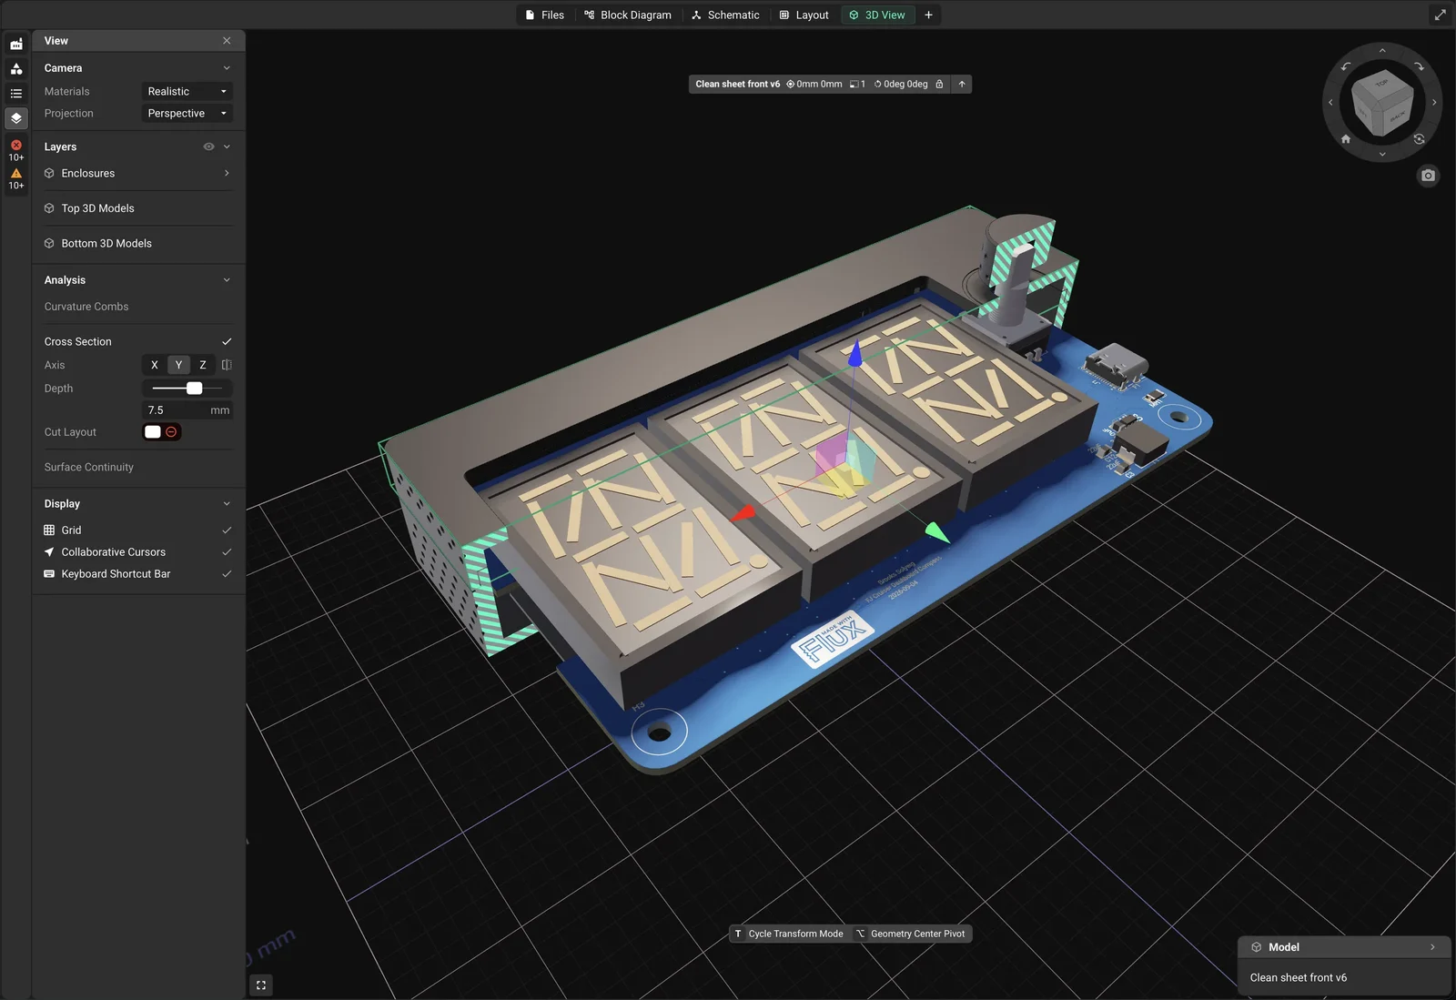Click the up arrow in the object info bar
The image size is (1456, 1000).
(962, 84)
